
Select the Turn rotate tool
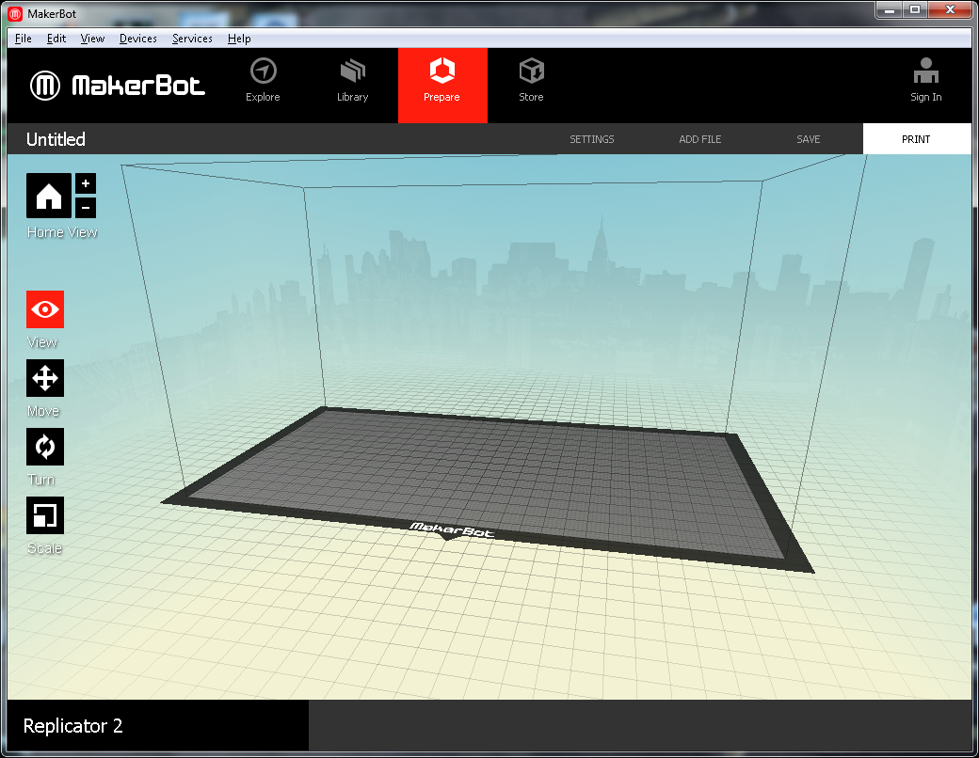pos(45,447)
